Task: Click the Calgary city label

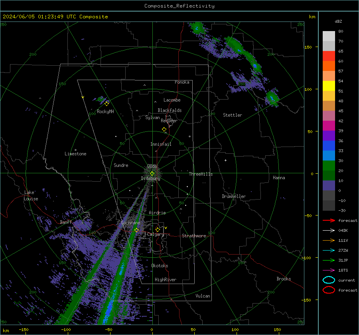Action: click(x=156, y=234)
